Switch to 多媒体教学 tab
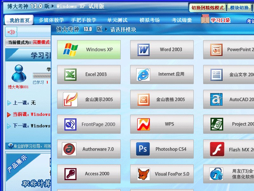Image resolution: width=254 pixels, height=191 pixels. point(51,20)
